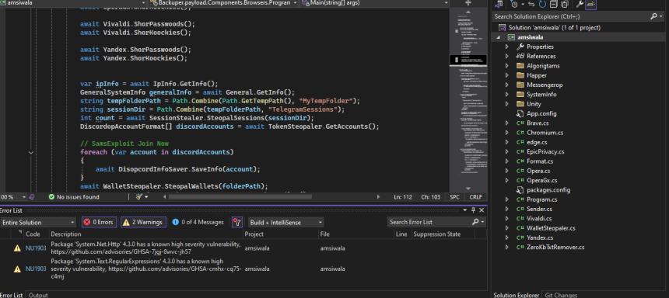Click the purple IntelliCode icon beside zoom

[32, 197]
